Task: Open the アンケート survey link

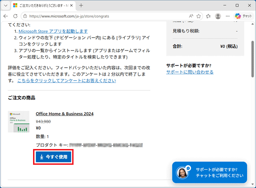Action: coord(67,80)
